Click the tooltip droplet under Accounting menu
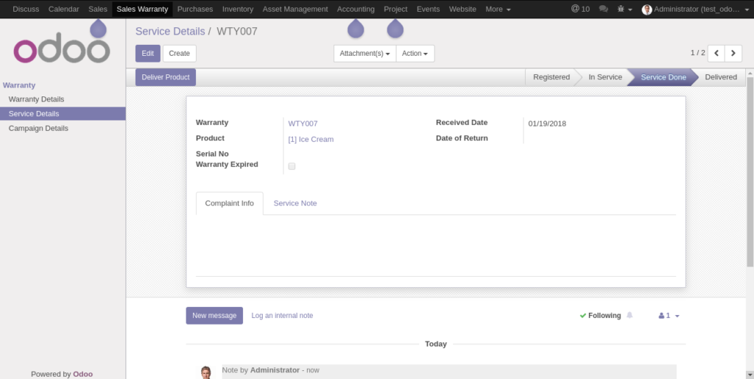This screenshot has width=754, height=379. [x=356, y=29]
